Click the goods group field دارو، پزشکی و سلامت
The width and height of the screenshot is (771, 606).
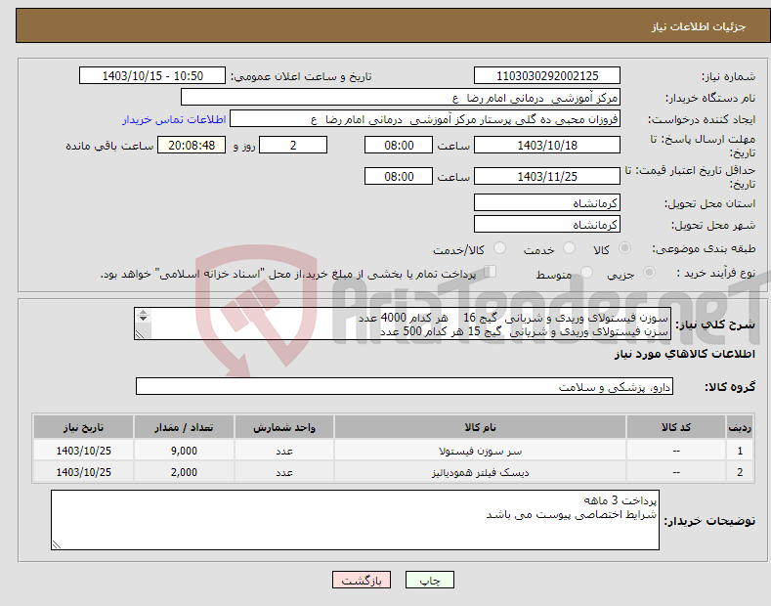pyautogui.click(x=405, y=387)
